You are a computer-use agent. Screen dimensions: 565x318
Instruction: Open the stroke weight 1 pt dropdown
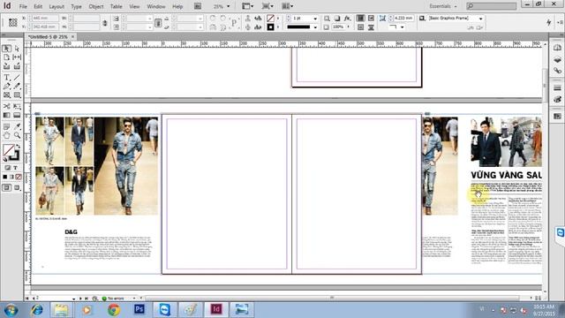315,19
